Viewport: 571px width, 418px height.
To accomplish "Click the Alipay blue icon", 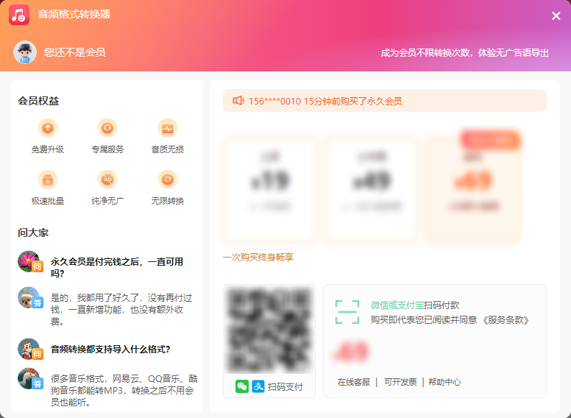I will coord(258,386).
